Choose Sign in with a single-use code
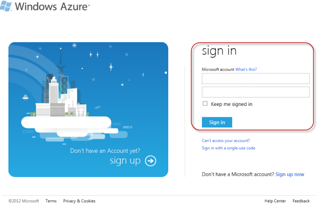The height and width of the screenshot is (208, 318). pyautogui.click(x=228, y=148)
